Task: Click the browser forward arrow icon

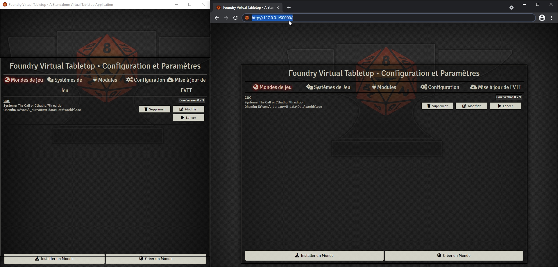Action: click(x=226, y=18)
